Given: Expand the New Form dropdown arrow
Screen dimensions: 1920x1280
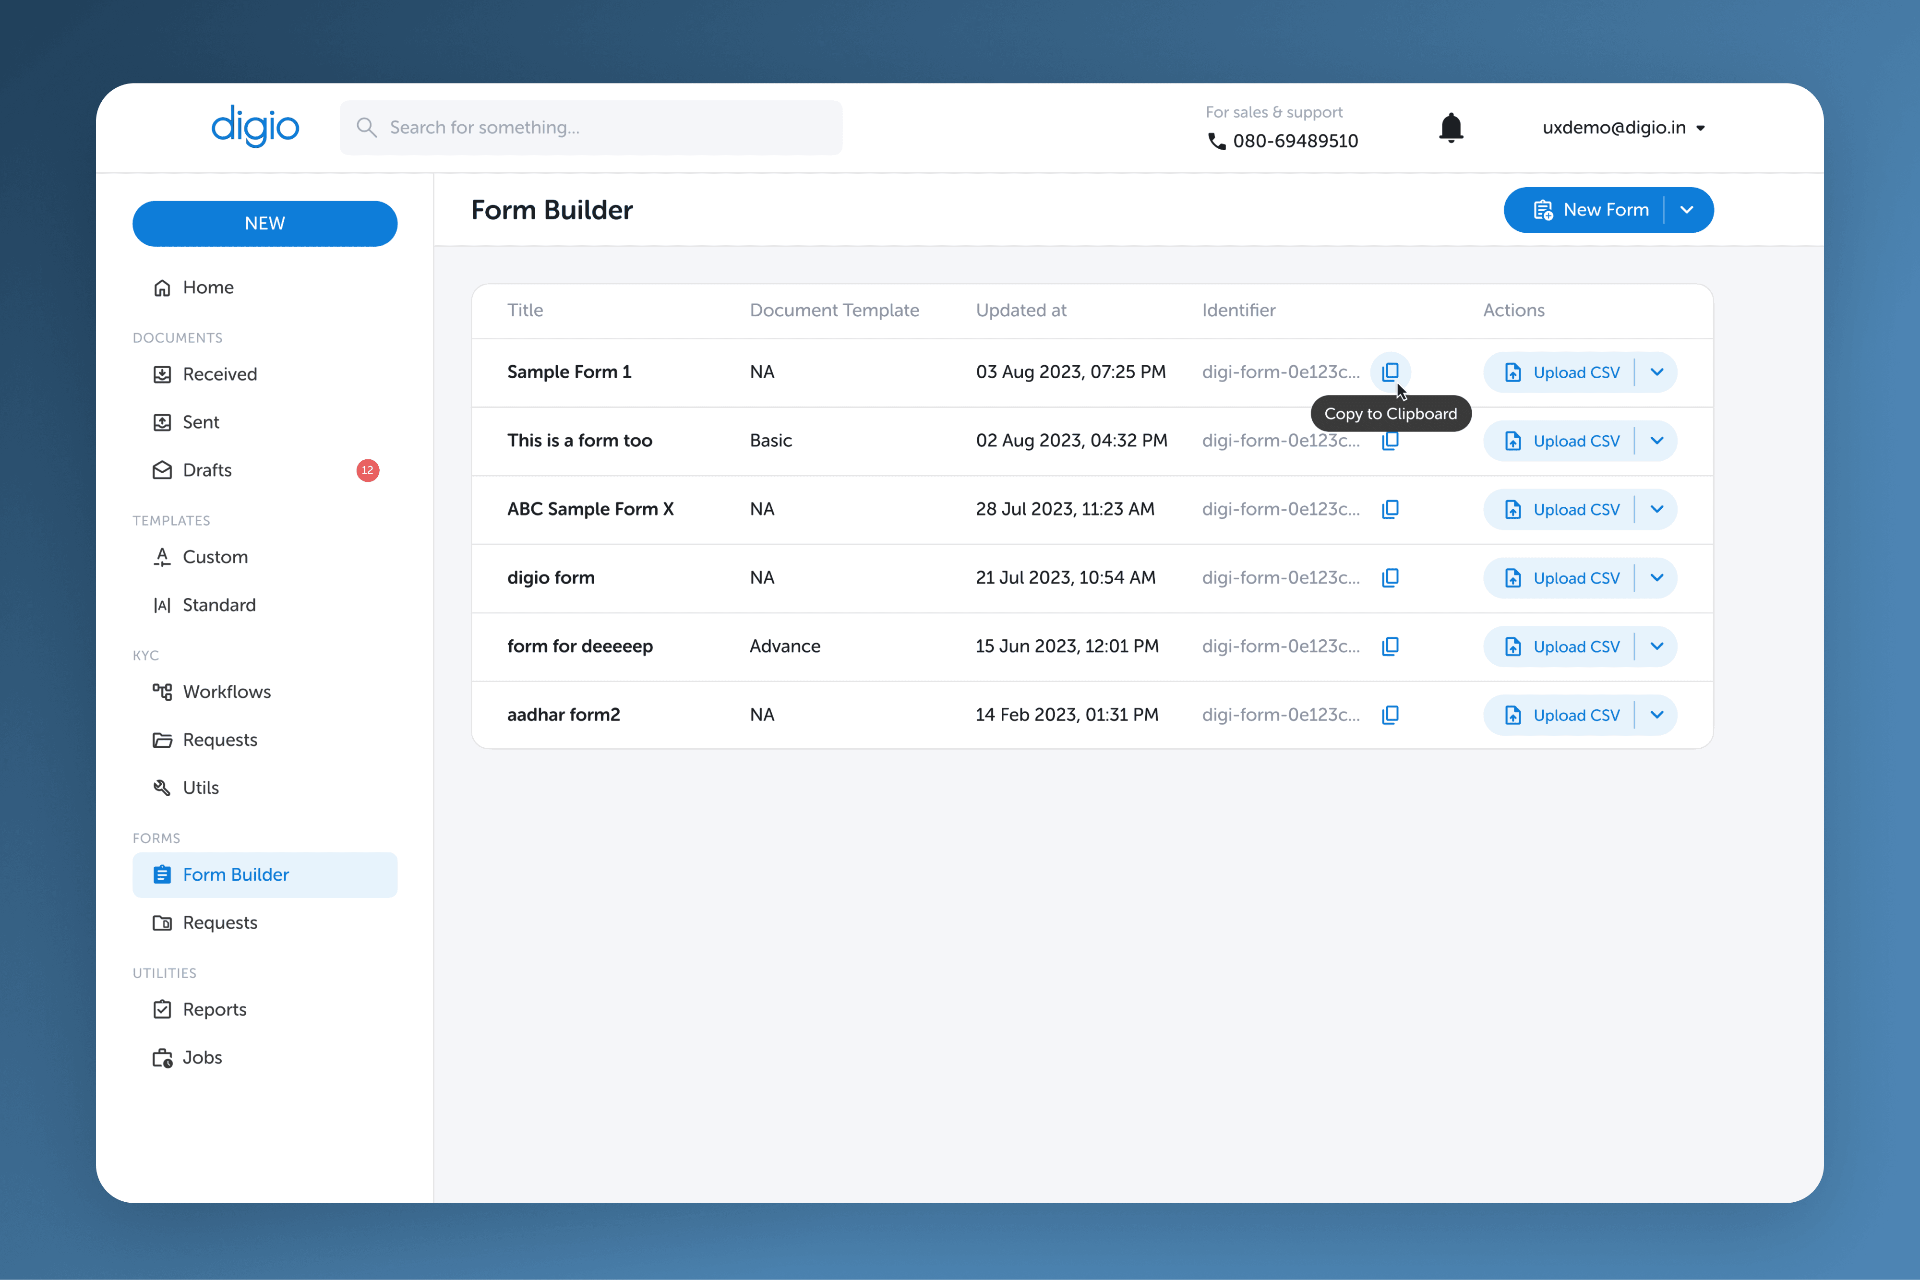Looking at the screenshot, I should 1687,210.
